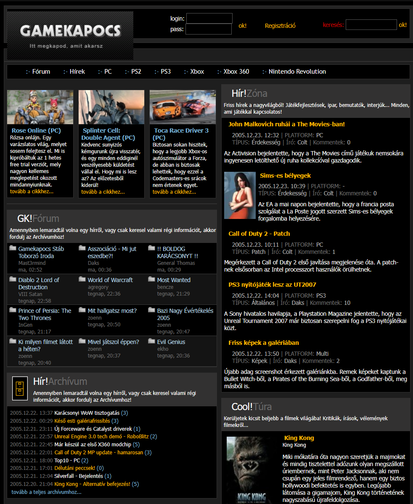Open Friss képek a galériában headline
Viewport: 413px width, 504px height.
coord(264,343)
